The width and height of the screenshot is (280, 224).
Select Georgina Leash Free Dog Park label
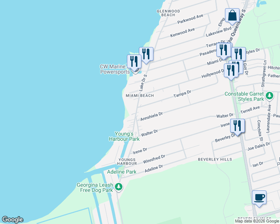(x=95, y=187)
